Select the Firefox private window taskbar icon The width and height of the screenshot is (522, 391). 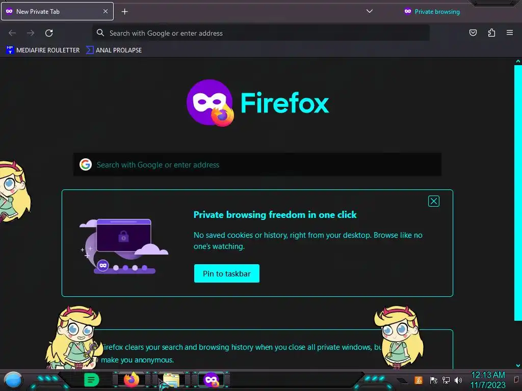pyautogui.click(x=211, y=380)
